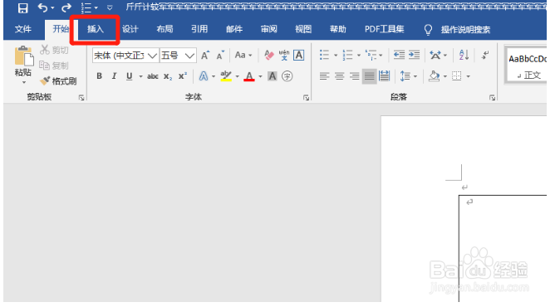
Task: Align text right
Action: click(354, 76)
